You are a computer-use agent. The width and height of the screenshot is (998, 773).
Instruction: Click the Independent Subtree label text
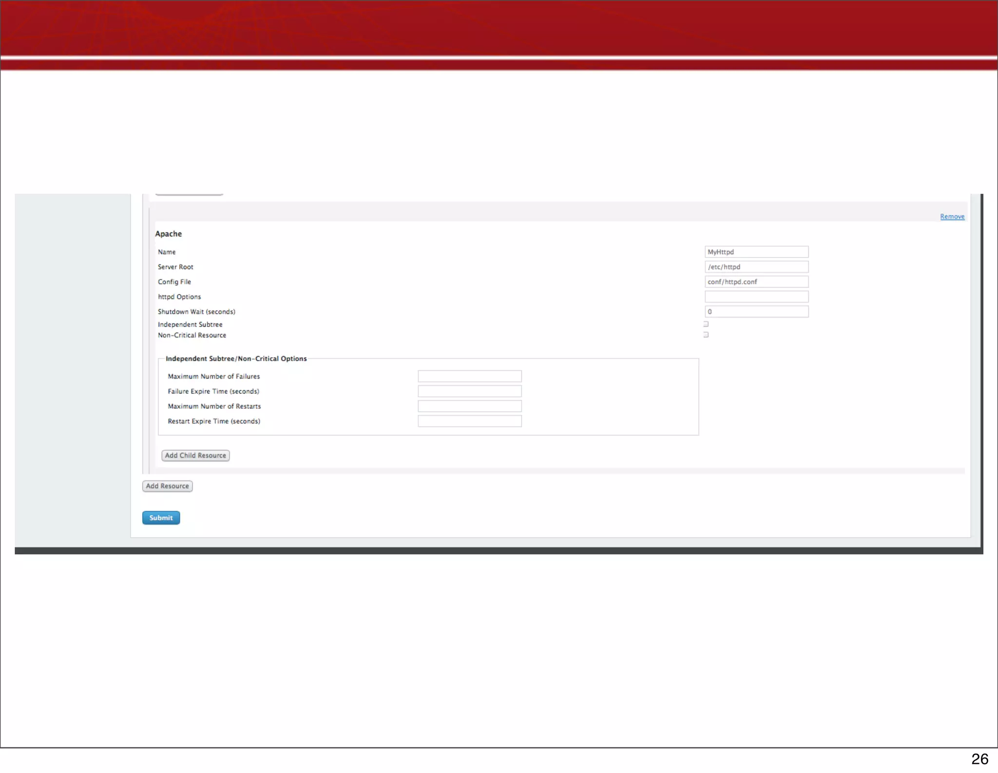[190, 325]
